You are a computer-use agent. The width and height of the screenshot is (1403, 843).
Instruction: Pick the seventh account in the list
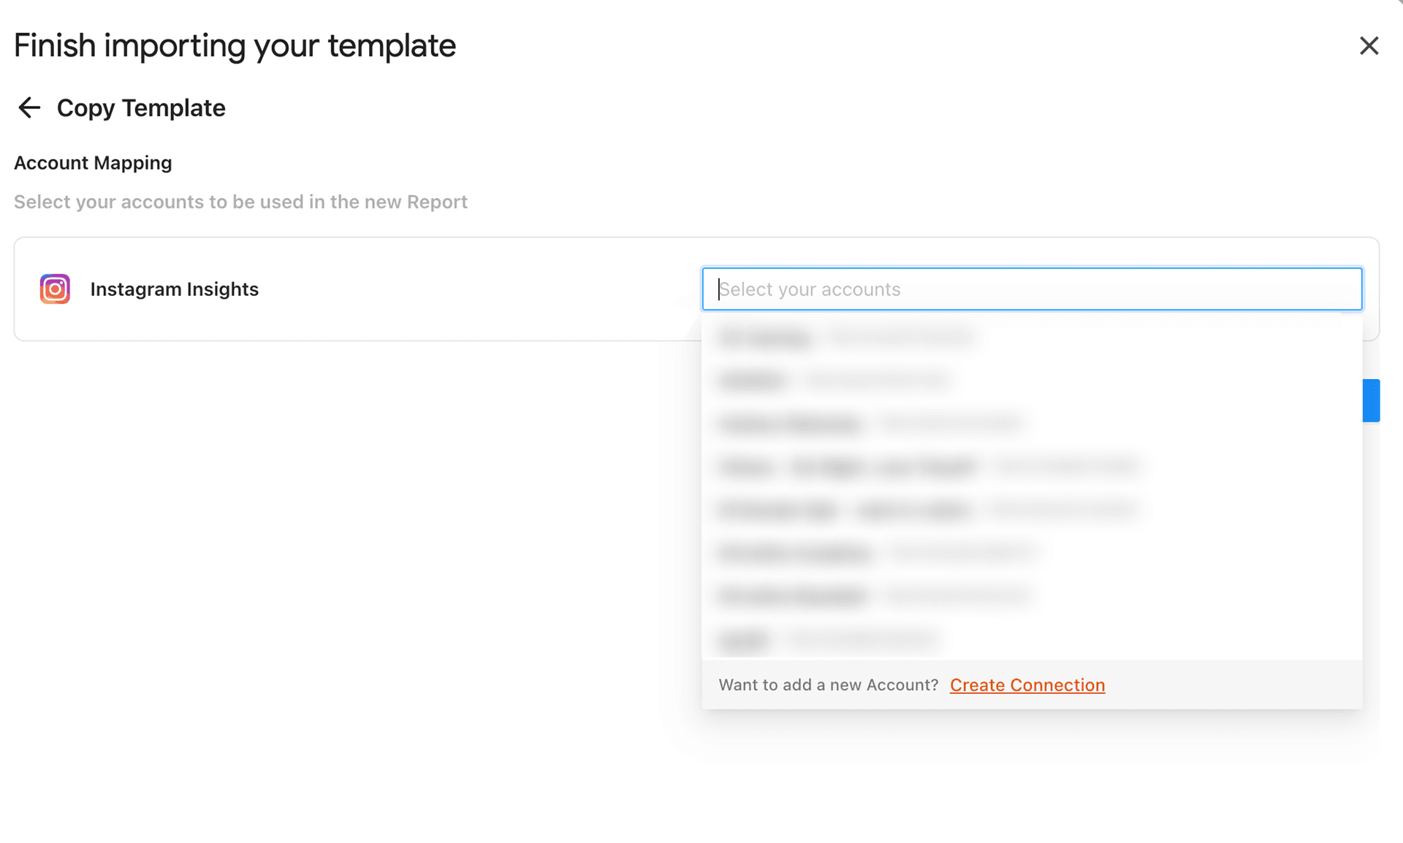[x=1032, y=595]
